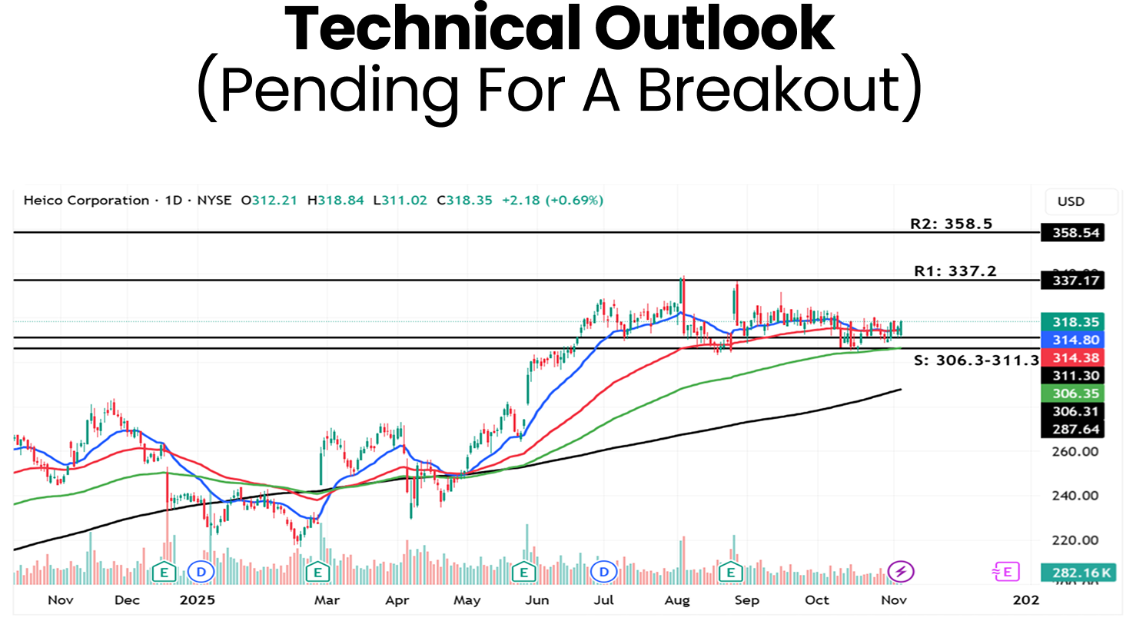Click the earnings marker near late December
The height and width of the screenshot is (631, 1136).
coord(163,572)
